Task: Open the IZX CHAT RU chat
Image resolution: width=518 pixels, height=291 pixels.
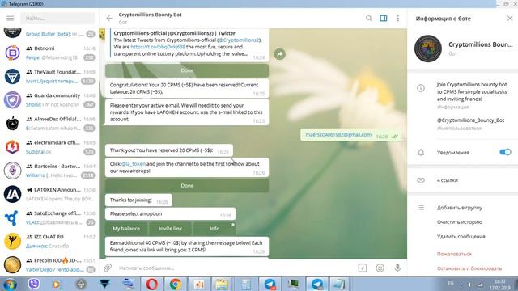Action: point(49,241)
